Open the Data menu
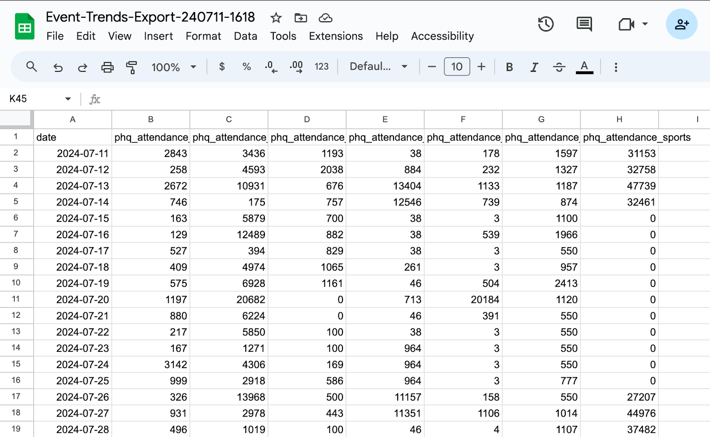The image size is (710, 437). click(245, 36)
